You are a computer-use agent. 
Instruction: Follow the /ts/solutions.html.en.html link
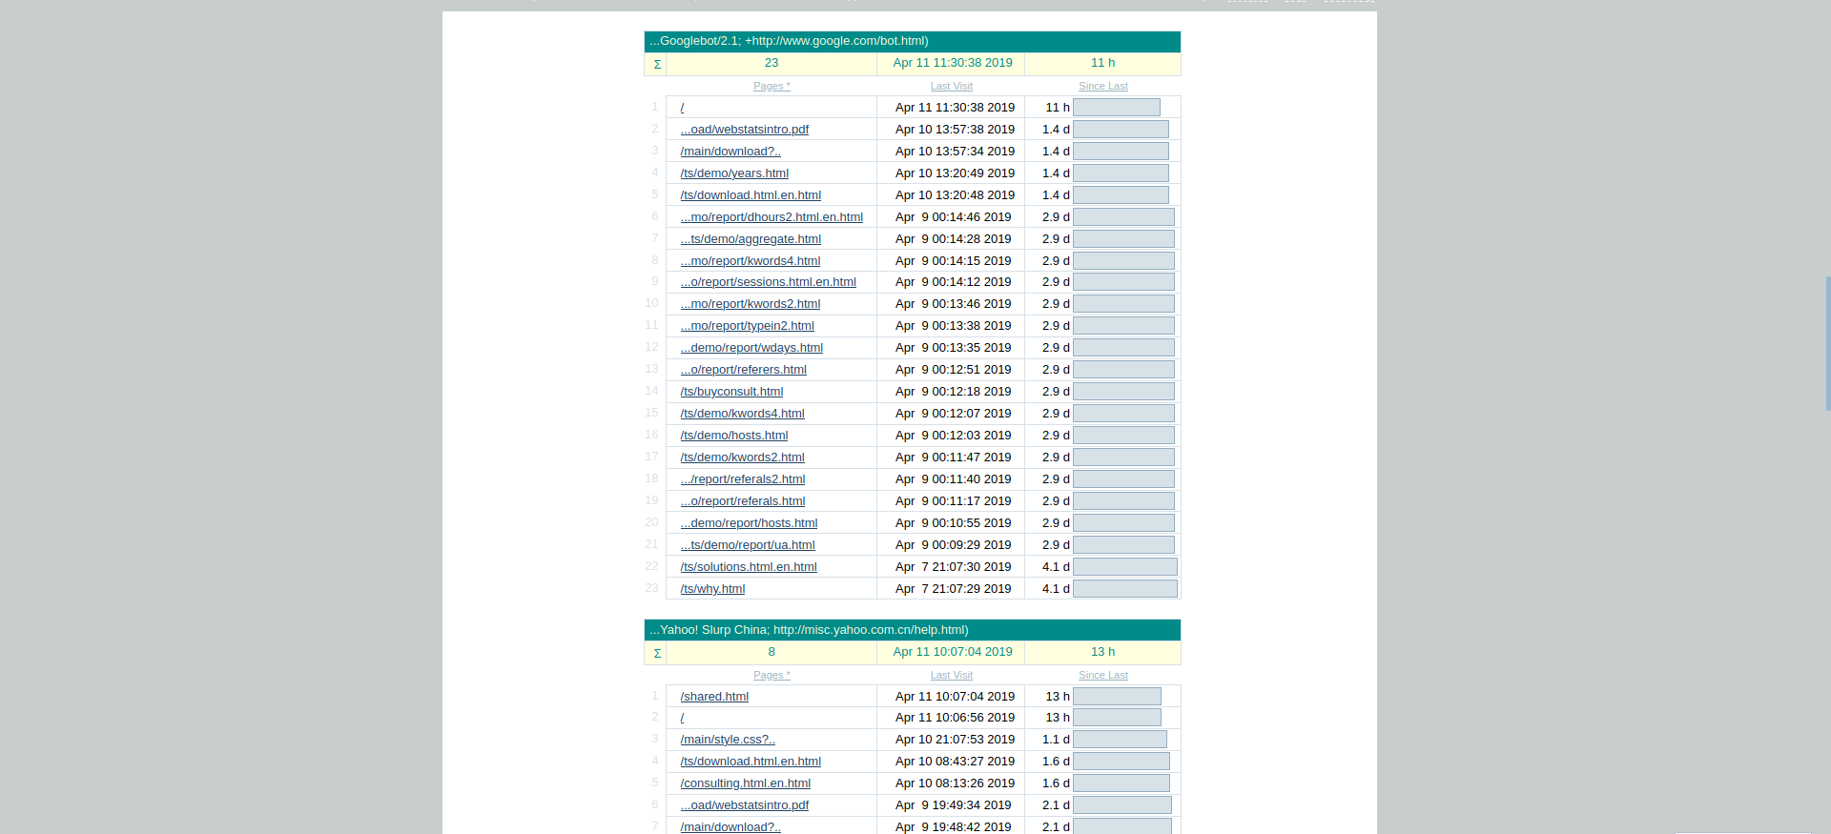pos(749,567)
